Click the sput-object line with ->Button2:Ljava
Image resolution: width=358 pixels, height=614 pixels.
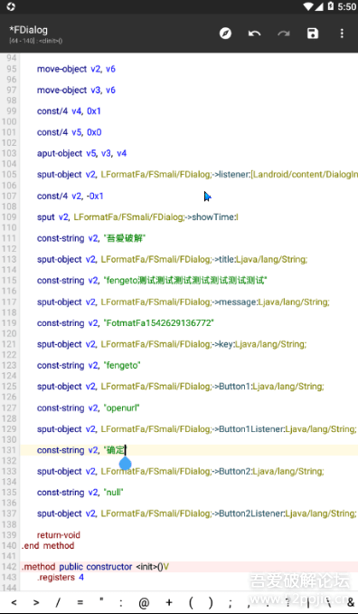181,472
